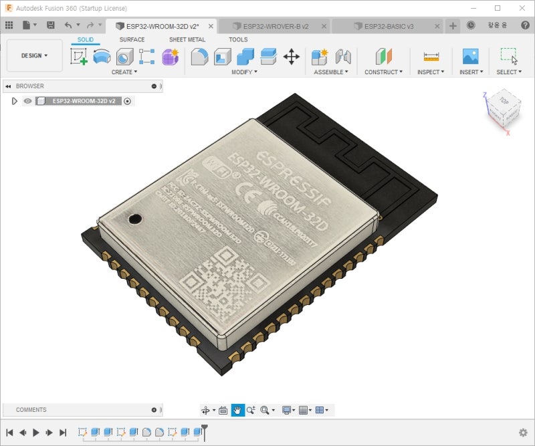Select the Zoom tool with plus-minus
The height and width of the screenshot is (446, 535).
(251, 410)
